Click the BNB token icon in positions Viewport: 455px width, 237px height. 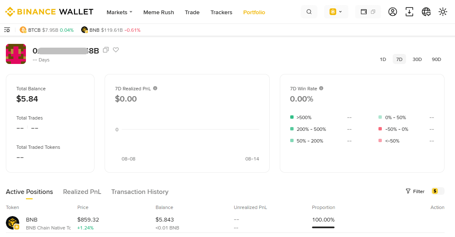(x=13, y=223)
